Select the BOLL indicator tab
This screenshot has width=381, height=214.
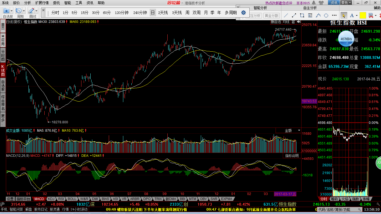click(72, 199)
